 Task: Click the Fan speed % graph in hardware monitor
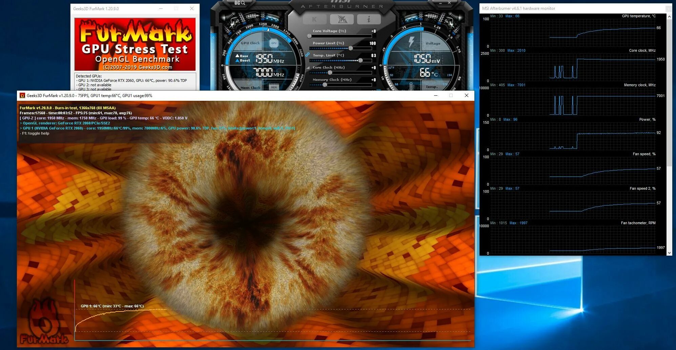pos(573,171)
